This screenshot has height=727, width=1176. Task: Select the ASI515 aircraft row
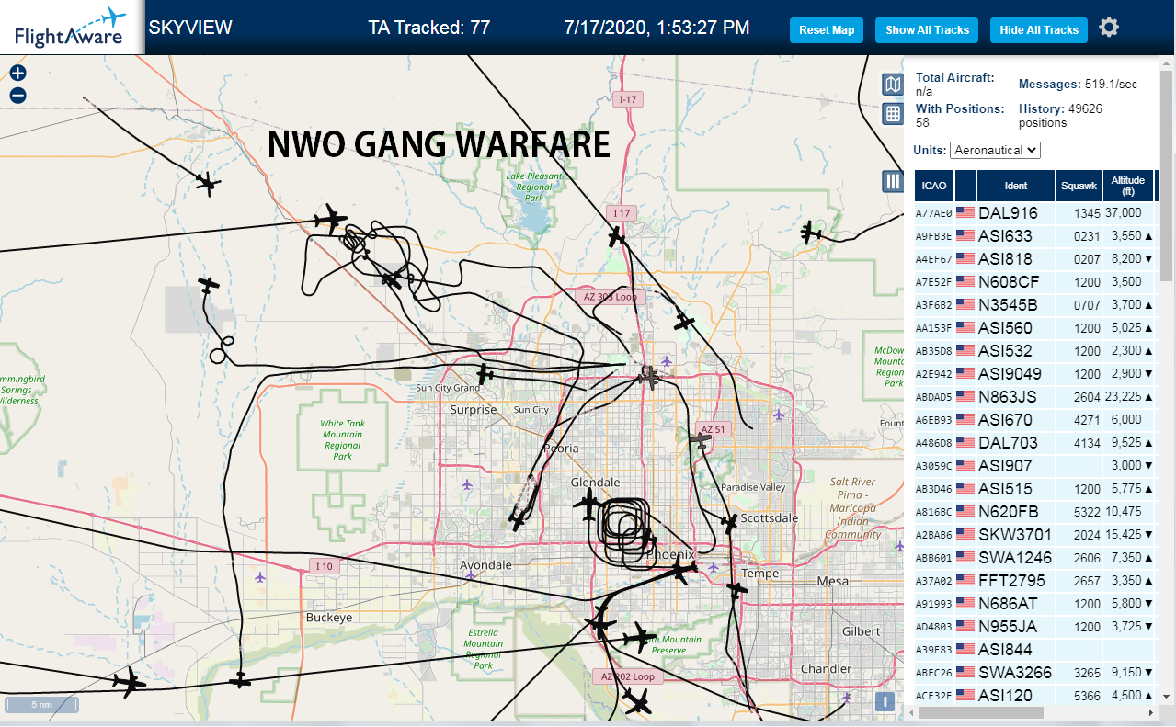pyautogui.click(x=1034, y=489)
